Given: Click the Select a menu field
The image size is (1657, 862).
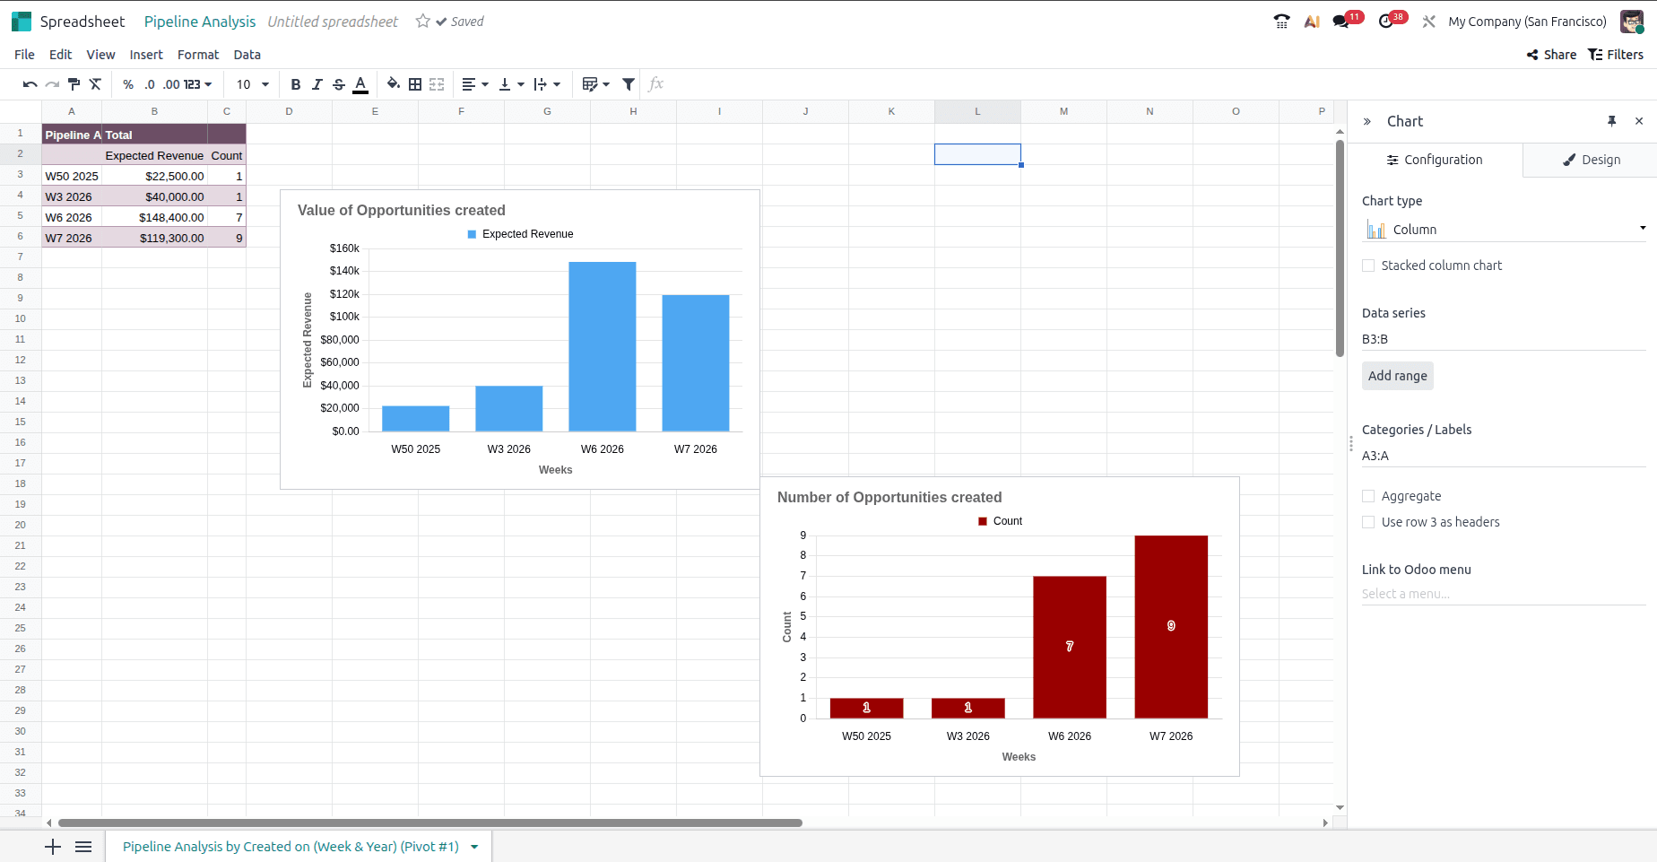Looking at the screenshot, I should coord(1504,594).
